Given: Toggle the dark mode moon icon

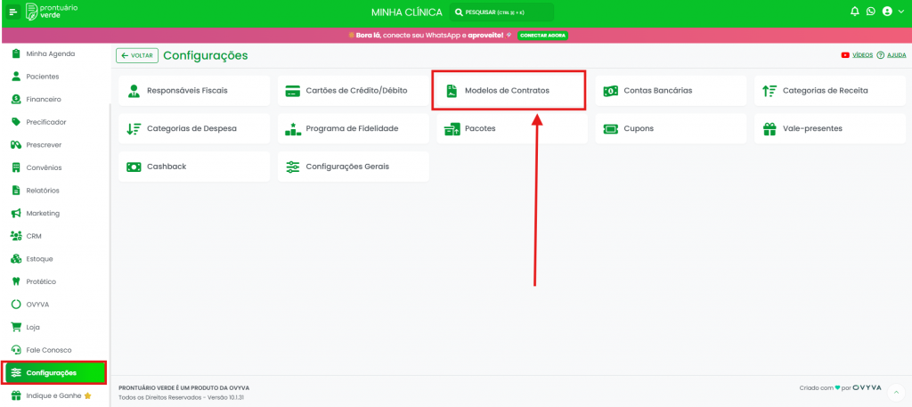Looking at the screenshot, I should coord(870,12).
